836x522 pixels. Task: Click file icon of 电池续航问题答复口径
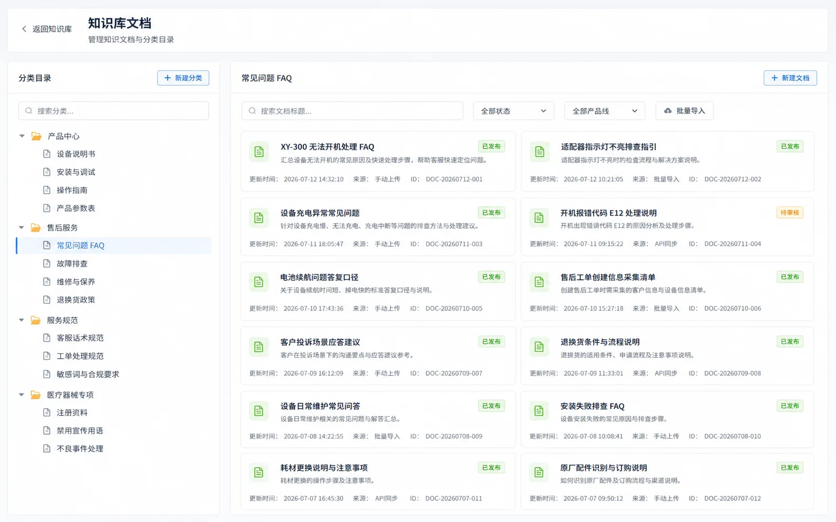259,282
